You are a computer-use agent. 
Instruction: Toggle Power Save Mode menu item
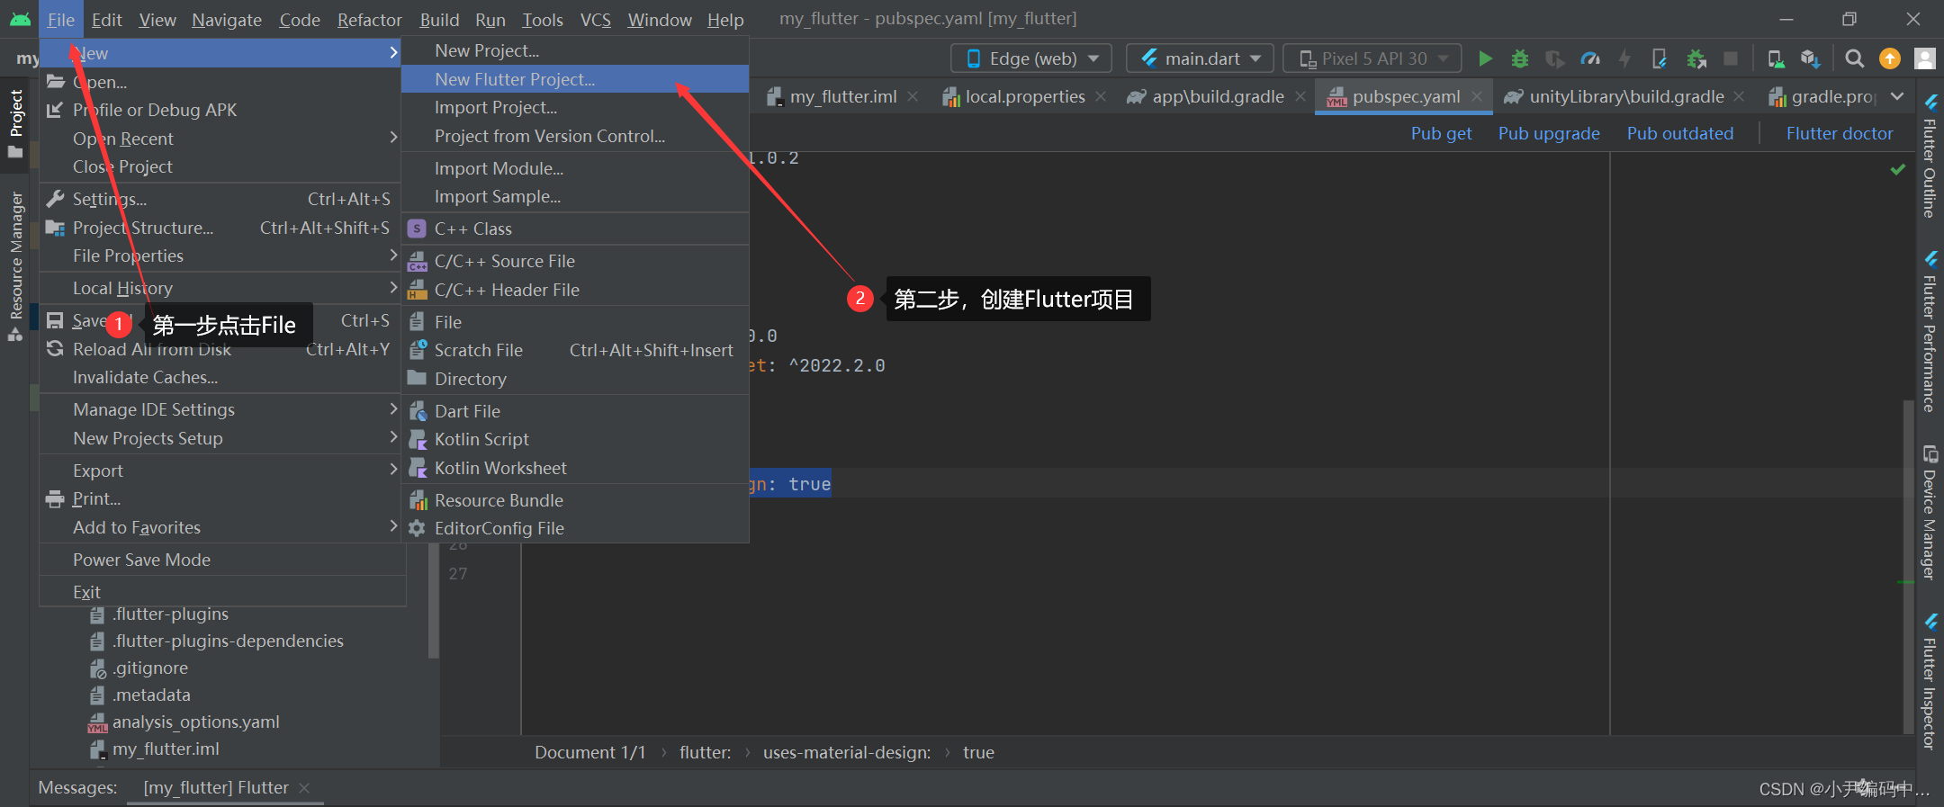[x=220, y=560]
